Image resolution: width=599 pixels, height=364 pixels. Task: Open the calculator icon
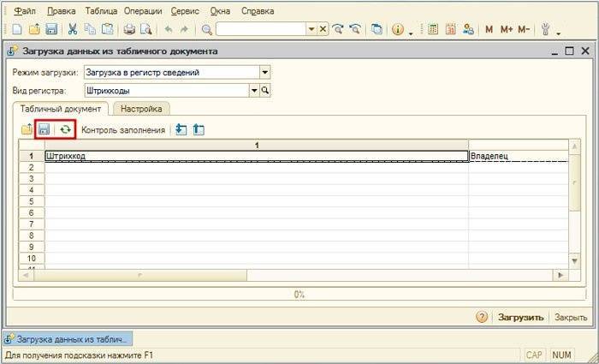[x=433, y=29]
